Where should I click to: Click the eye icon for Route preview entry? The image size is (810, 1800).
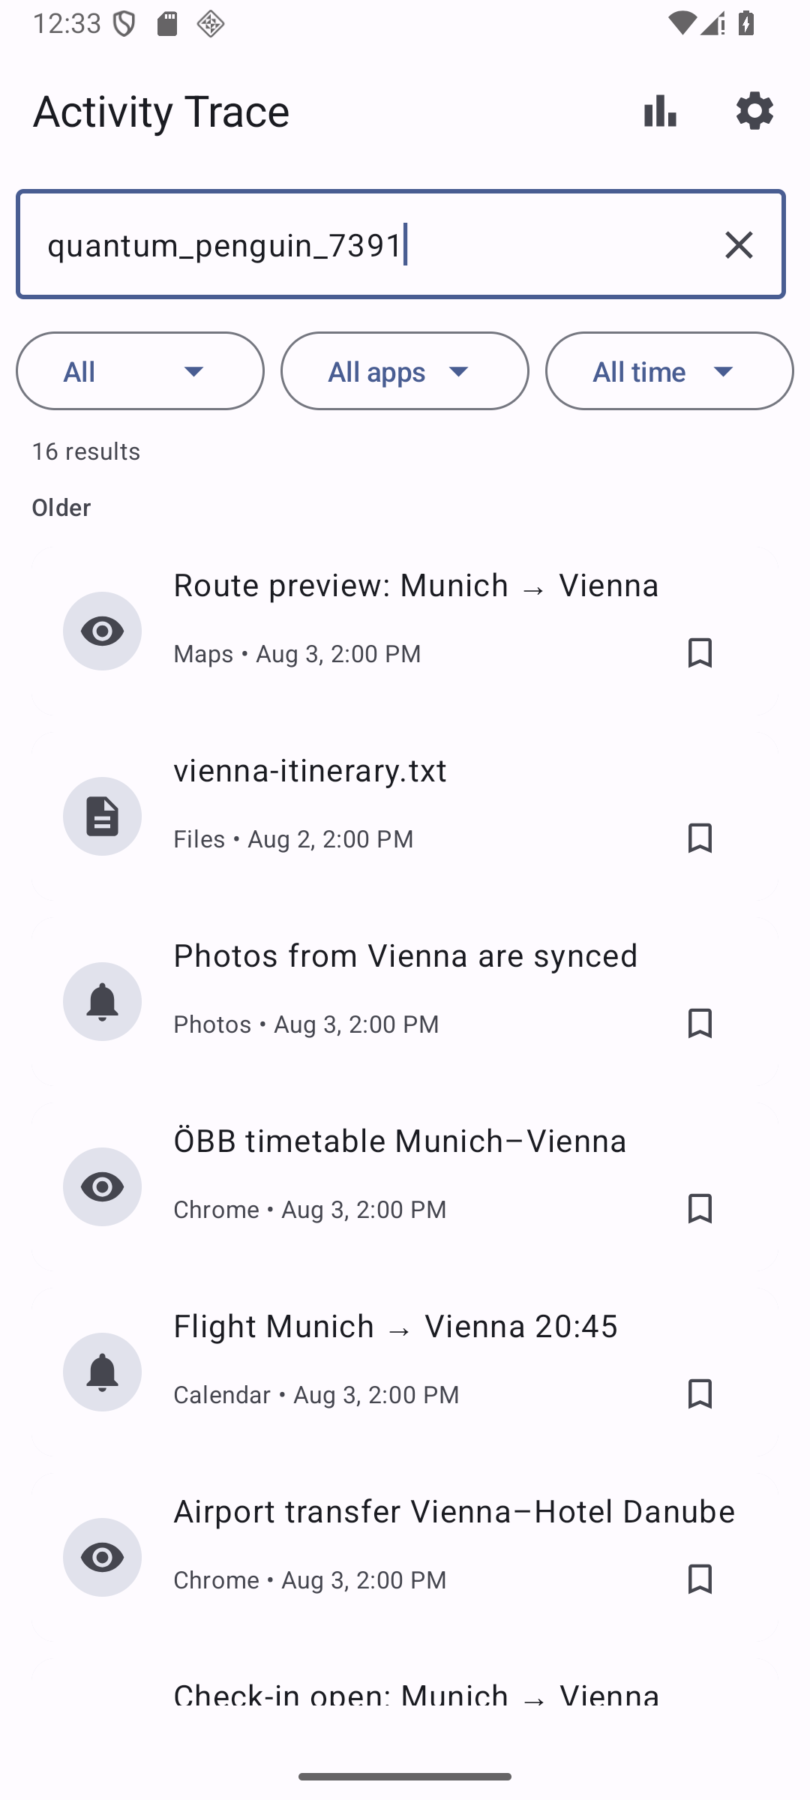pos(102,631)
